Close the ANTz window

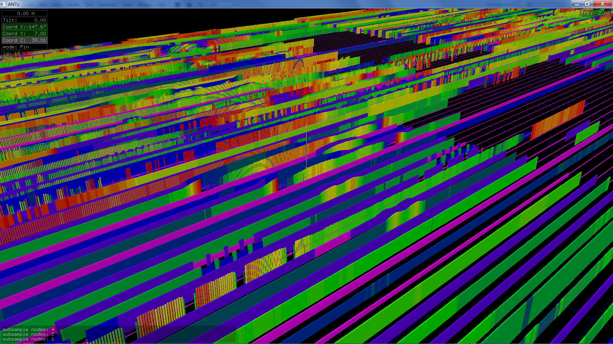tap(602, 4)
